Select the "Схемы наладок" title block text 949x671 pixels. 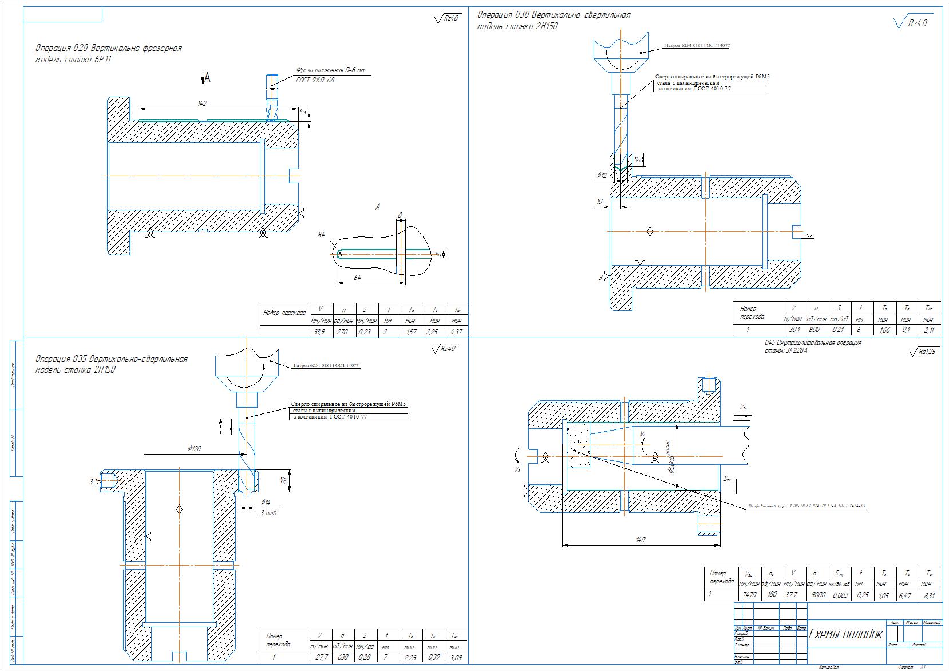pos(845,634)
